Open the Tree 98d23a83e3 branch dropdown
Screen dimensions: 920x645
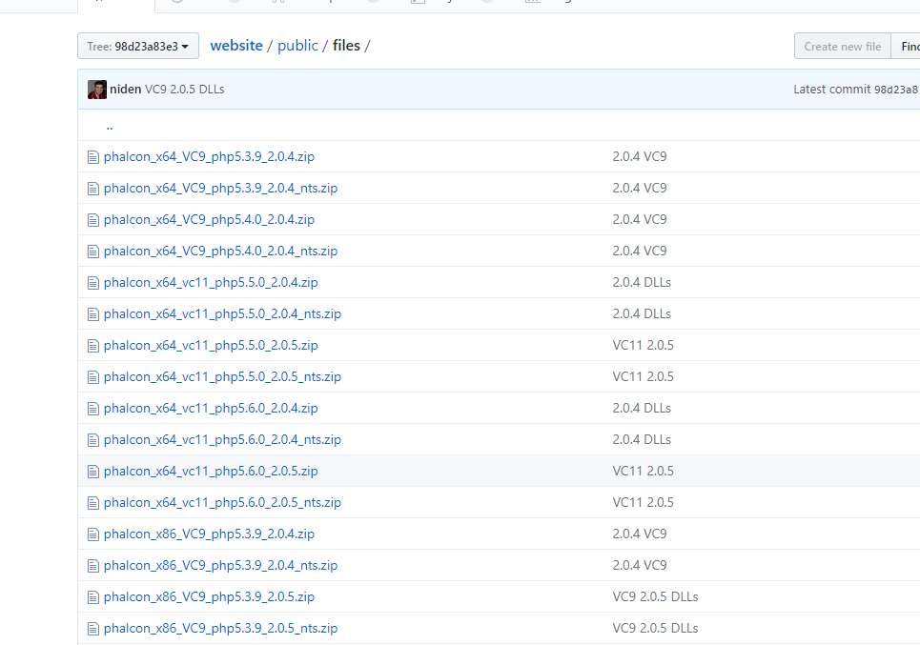coord(138,47)
